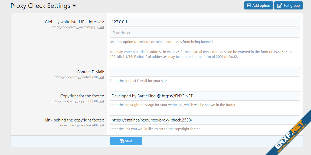Click the Proxy Check Settings heading text
The width and height of the screenshot is (311, 155).
(x=40, y=6)
